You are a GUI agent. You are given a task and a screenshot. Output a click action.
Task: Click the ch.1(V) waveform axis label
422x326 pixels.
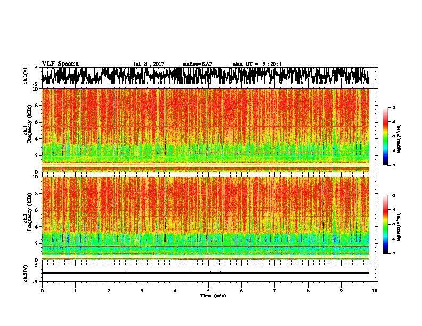[26, 76]
